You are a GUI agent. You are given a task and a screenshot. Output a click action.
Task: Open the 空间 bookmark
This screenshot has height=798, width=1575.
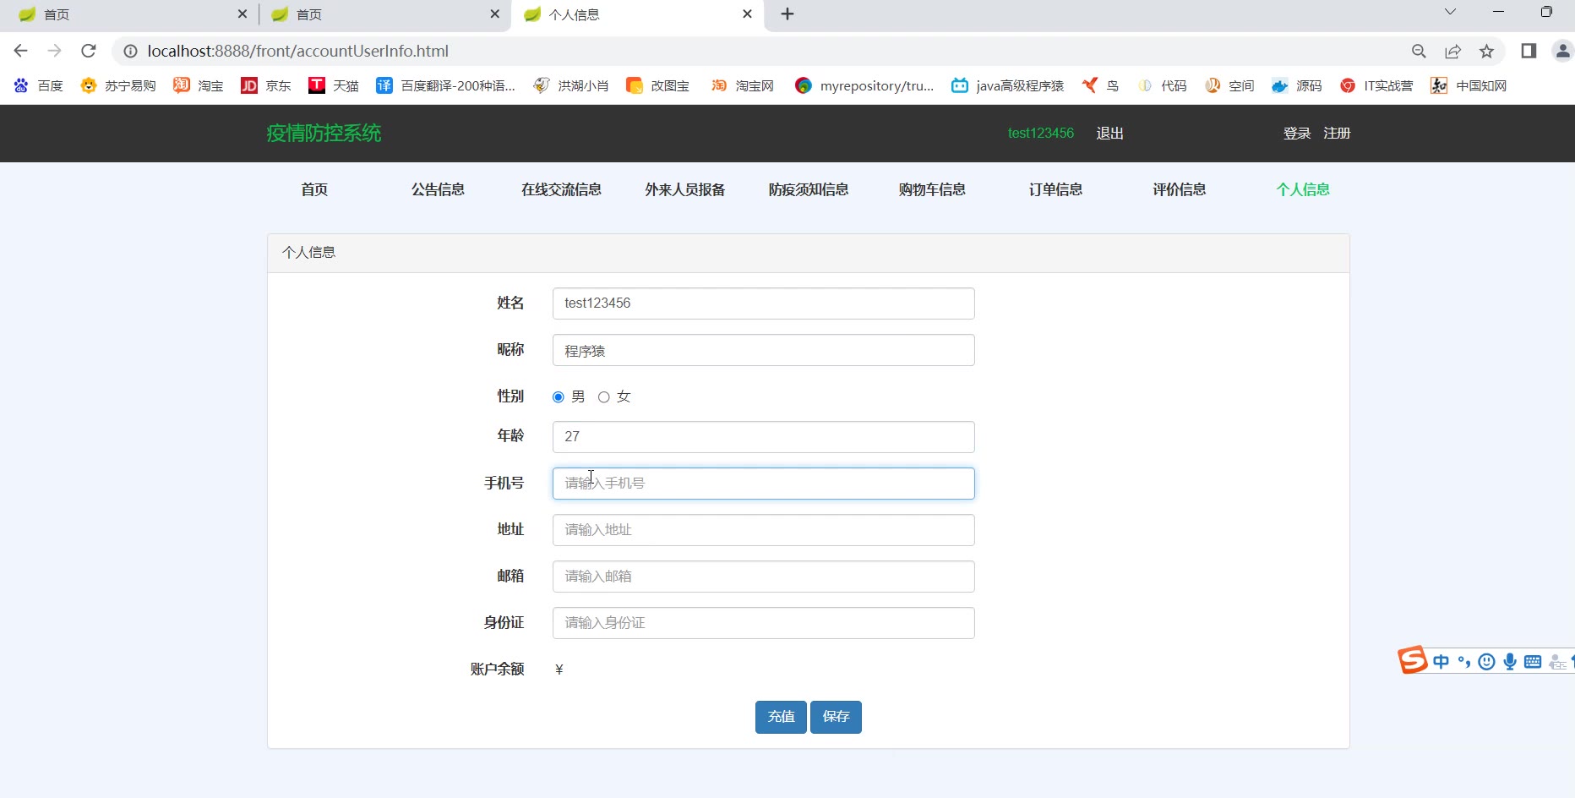point(1230,85)
